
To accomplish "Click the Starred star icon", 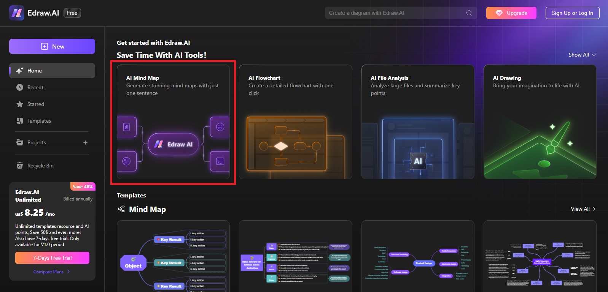I will coord(20,104).
